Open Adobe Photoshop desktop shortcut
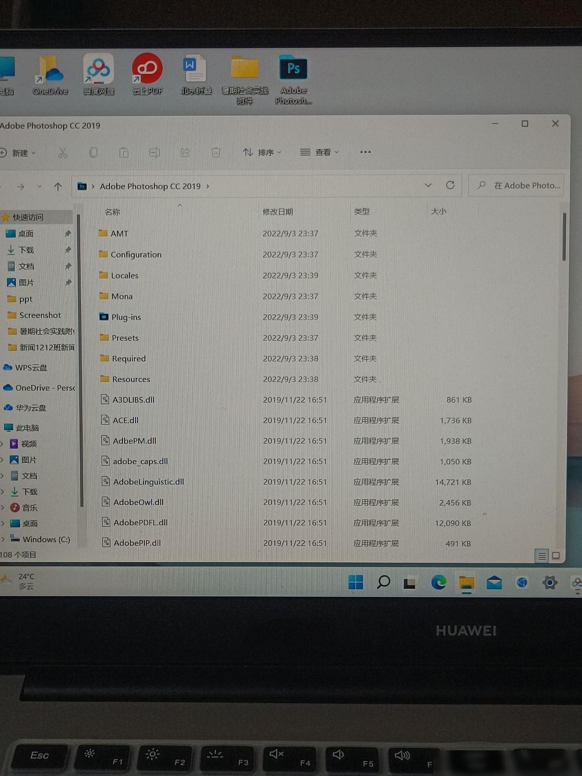582x776 pixels. pos(293,79)
